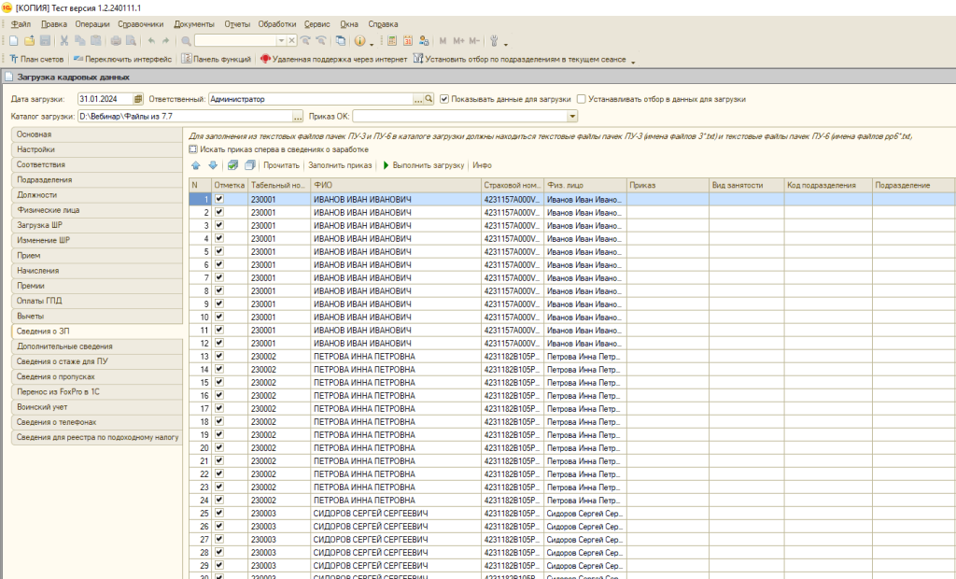Open the Справочники menu
Viewport: 956px width, 579px height.
pyautogui.click(x=142, y=23)
